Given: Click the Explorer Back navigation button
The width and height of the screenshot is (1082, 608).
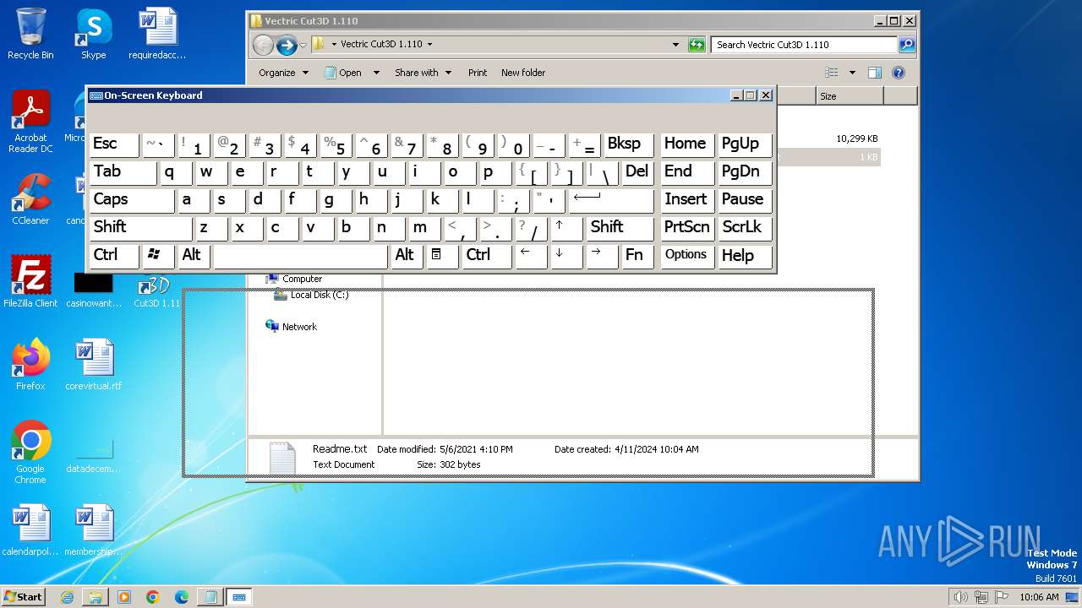Looking at the screenshot, I should coord(264,45).
